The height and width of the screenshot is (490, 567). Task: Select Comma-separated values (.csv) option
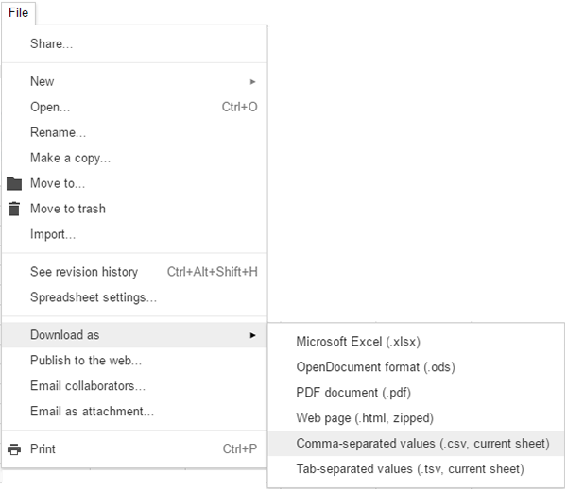[421, 444]
